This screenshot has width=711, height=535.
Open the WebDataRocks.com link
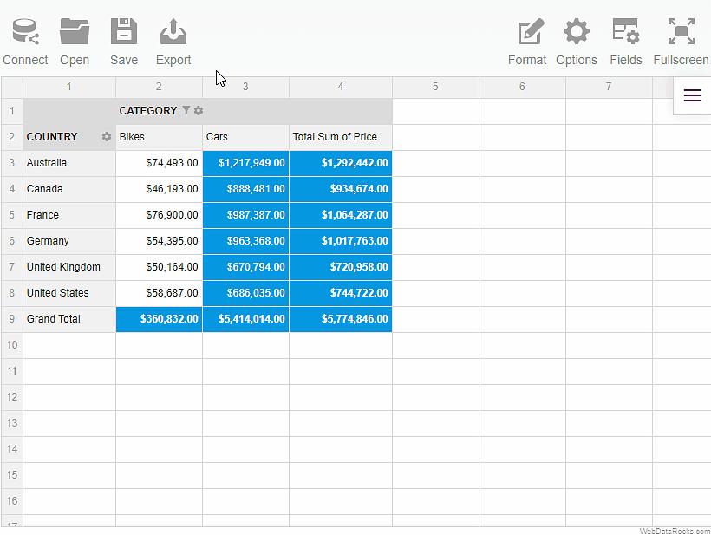(x=674, y=531)
